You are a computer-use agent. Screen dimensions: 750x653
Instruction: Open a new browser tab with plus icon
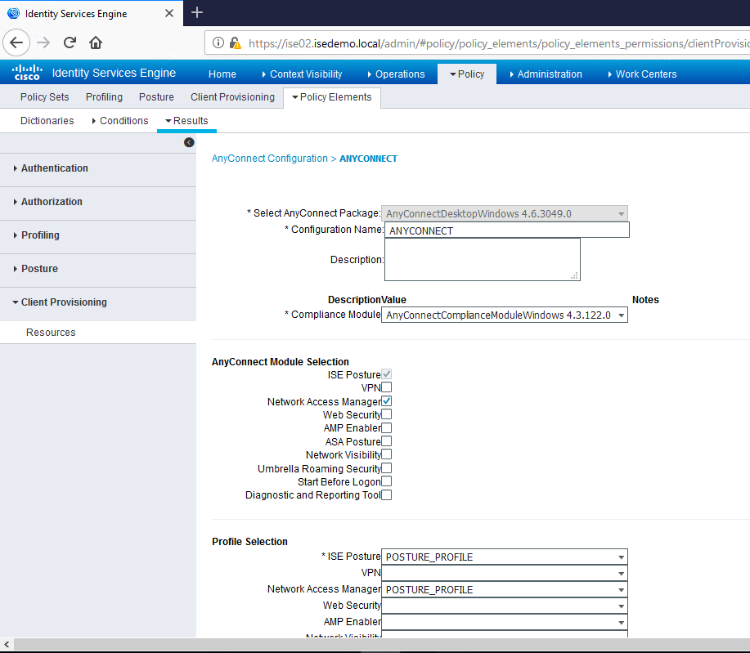tap(197, 13)
